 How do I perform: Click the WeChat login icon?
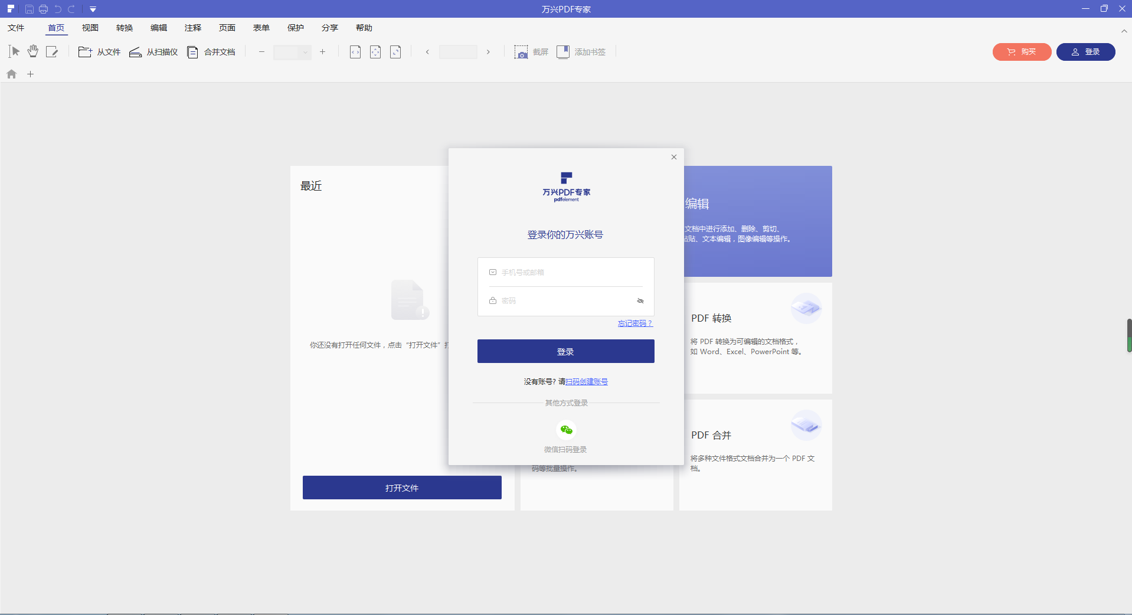(x=567, y=430)
